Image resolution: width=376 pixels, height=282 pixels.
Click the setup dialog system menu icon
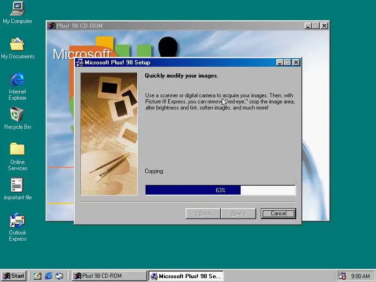[x=79, y=63]
